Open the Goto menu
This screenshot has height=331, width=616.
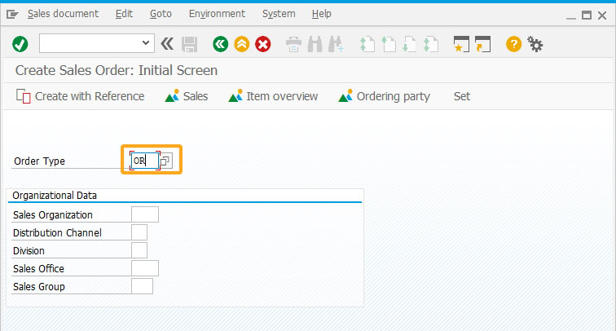(x=161, y=14)
